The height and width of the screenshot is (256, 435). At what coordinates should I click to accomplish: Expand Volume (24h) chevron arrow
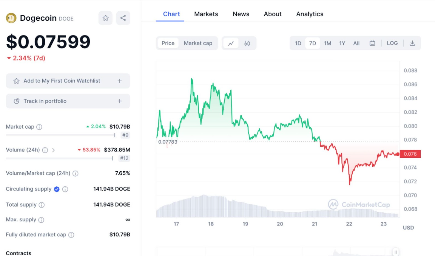tap(54, 150)
